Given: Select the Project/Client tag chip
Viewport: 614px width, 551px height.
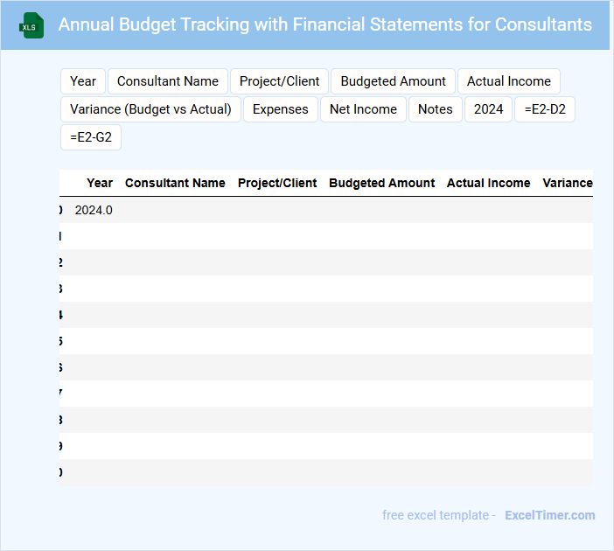Looking at the screenshot, I should pos(280,81).
